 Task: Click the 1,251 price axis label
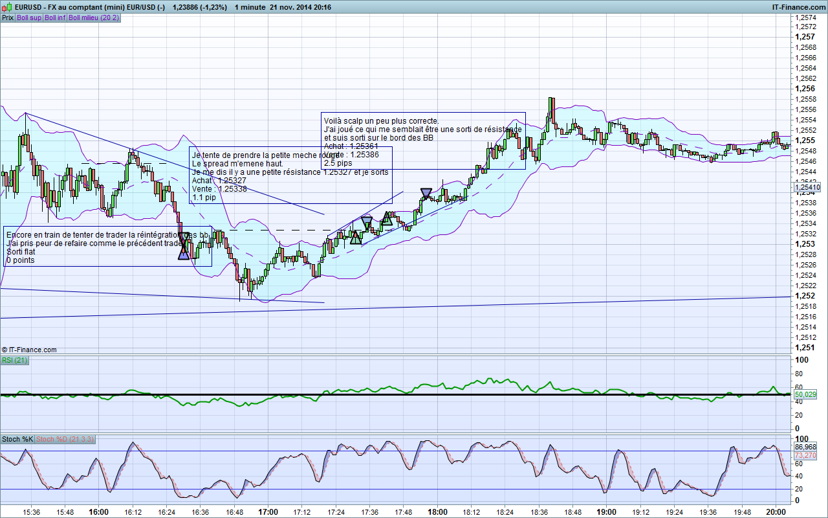click(x=805, y=348)
